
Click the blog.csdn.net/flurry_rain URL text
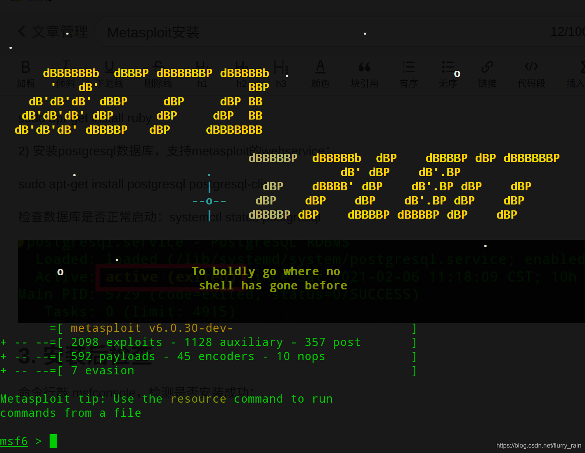(539, 446)
